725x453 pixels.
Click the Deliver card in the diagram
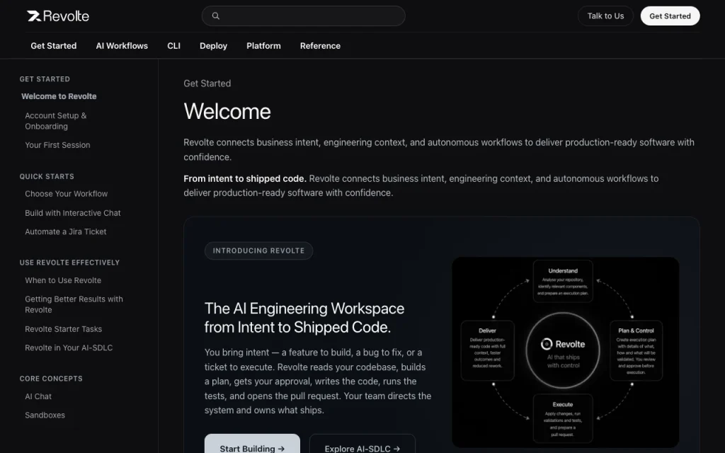click(x=487, y=350)
